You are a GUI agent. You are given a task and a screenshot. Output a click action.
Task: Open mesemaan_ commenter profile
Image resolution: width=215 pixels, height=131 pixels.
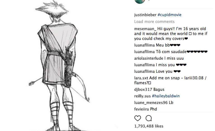pos(145,29)
